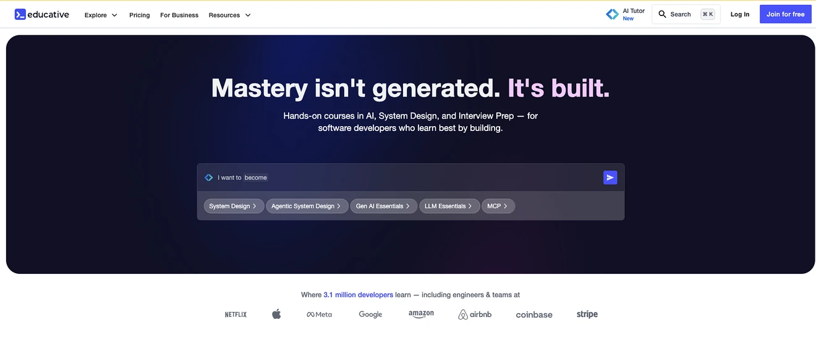This screenshot has height=343, width=816.
Task: Click the magnifying glass search icon
Action: [x=662, y=14]
